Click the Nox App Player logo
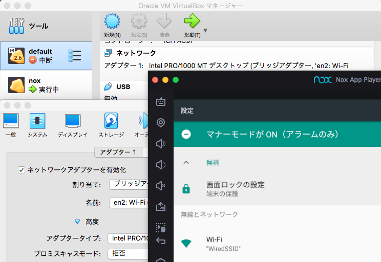Viewport: 381px width, 262px height. tap(323, 80)
